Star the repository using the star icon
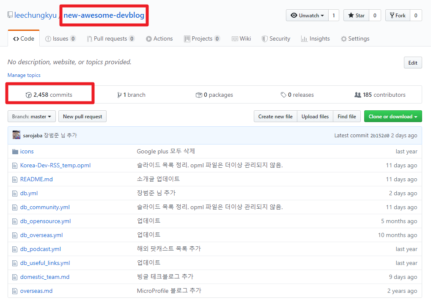The image size is (431, 300). click(350, 15)
